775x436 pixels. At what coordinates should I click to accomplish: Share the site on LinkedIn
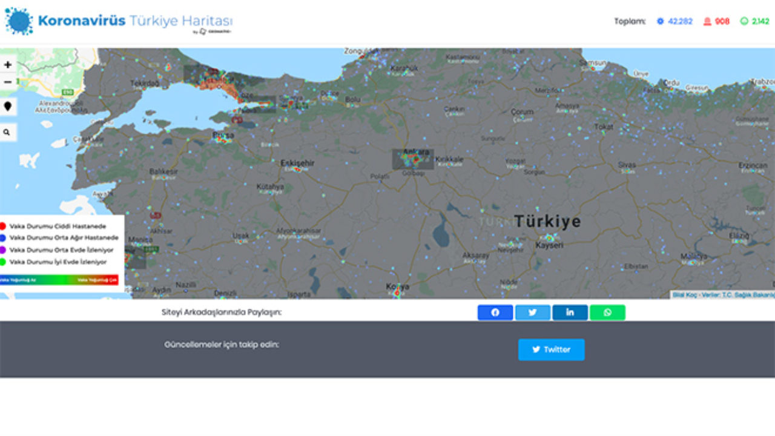(570, 312)
